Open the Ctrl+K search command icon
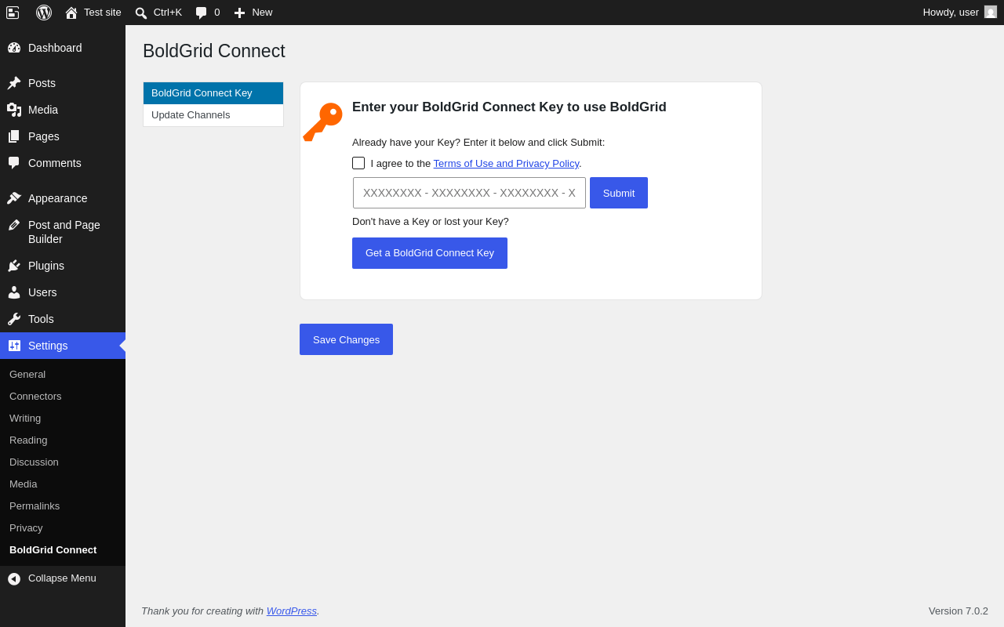Image resolution: width=1004 pixels, height=627 pixels. [x=141, y=13]
